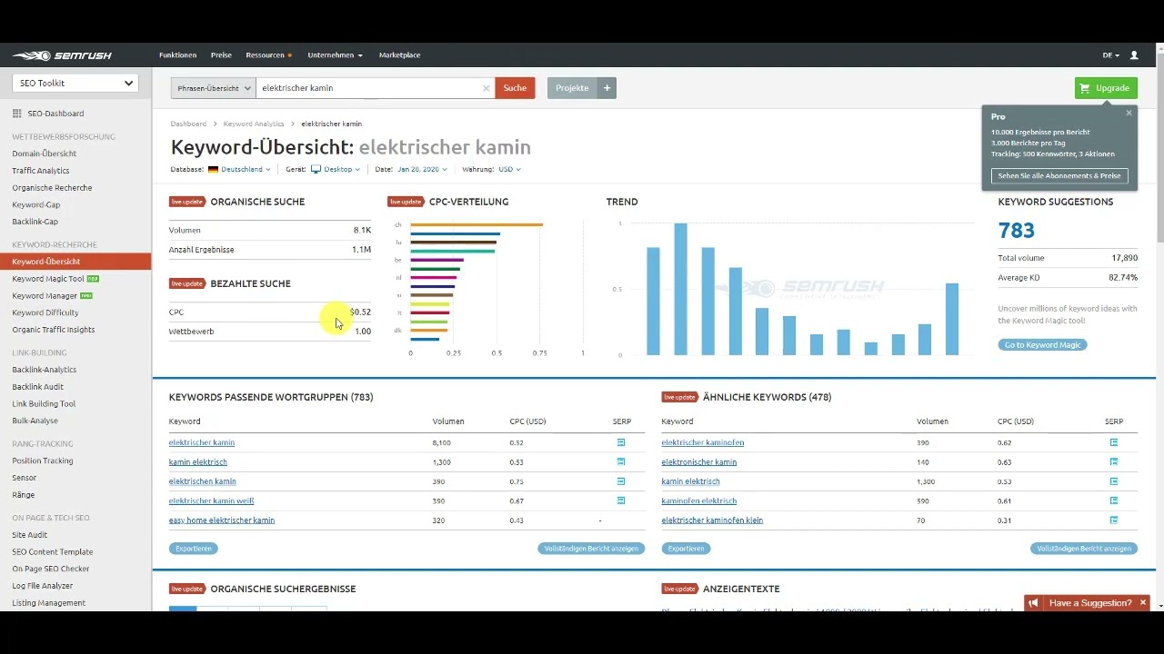
Task: Open the Funktionen menu
Action: coord(177,55)
